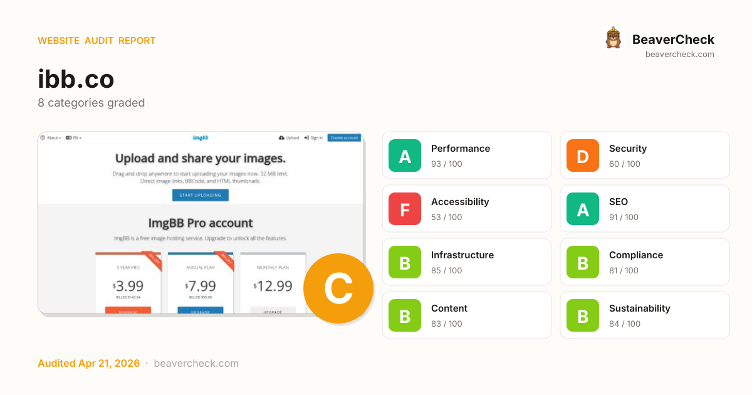Click the beavercheck.com link under the logo
The height and width of the screenshot is (395, 752).
pyautogui.click(x=679, y=55)
